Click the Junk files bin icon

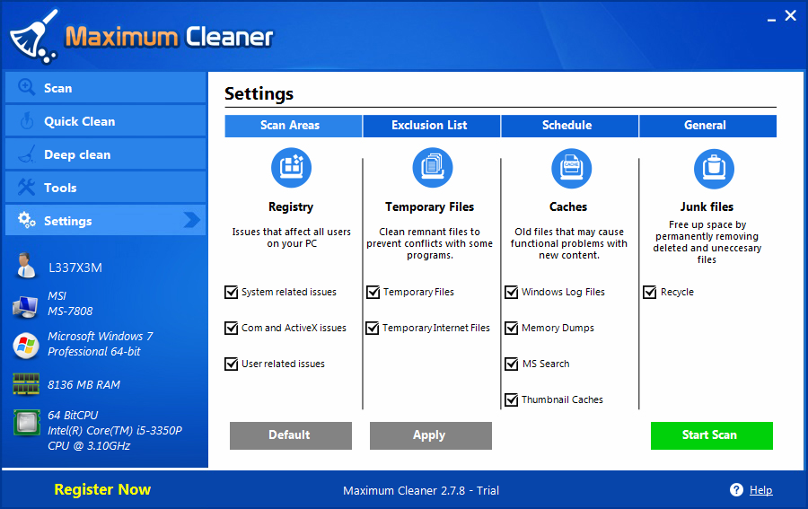tap(714, 169)
